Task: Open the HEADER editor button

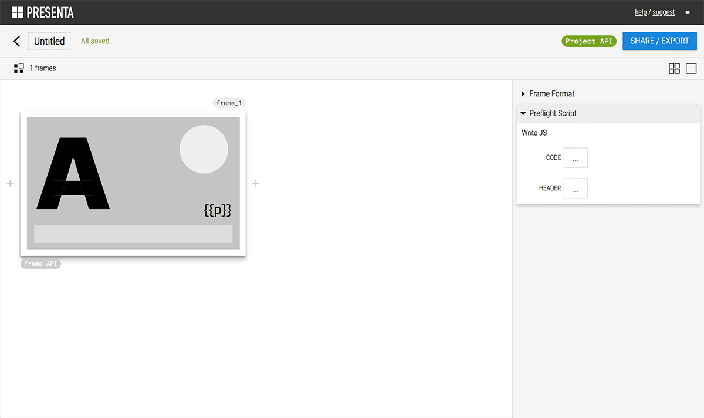Action: click(x=576, y=188)
